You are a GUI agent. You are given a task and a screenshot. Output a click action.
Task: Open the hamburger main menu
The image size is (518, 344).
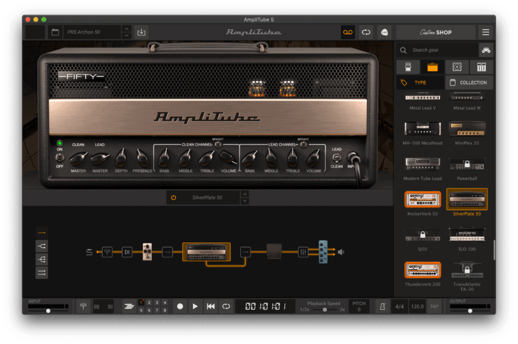(486, 32)
